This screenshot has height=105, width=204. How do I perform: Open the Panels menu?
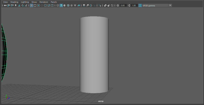(54, 2)
